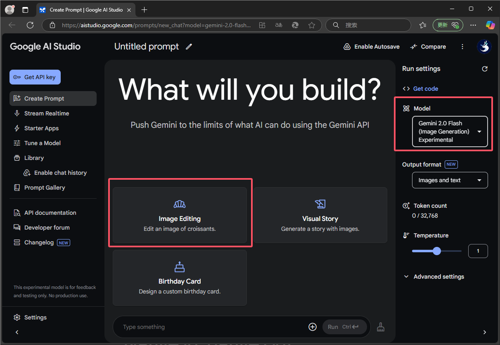Screen dimensions: 500x345
Task: Open API documentation link
Action: 53,213
